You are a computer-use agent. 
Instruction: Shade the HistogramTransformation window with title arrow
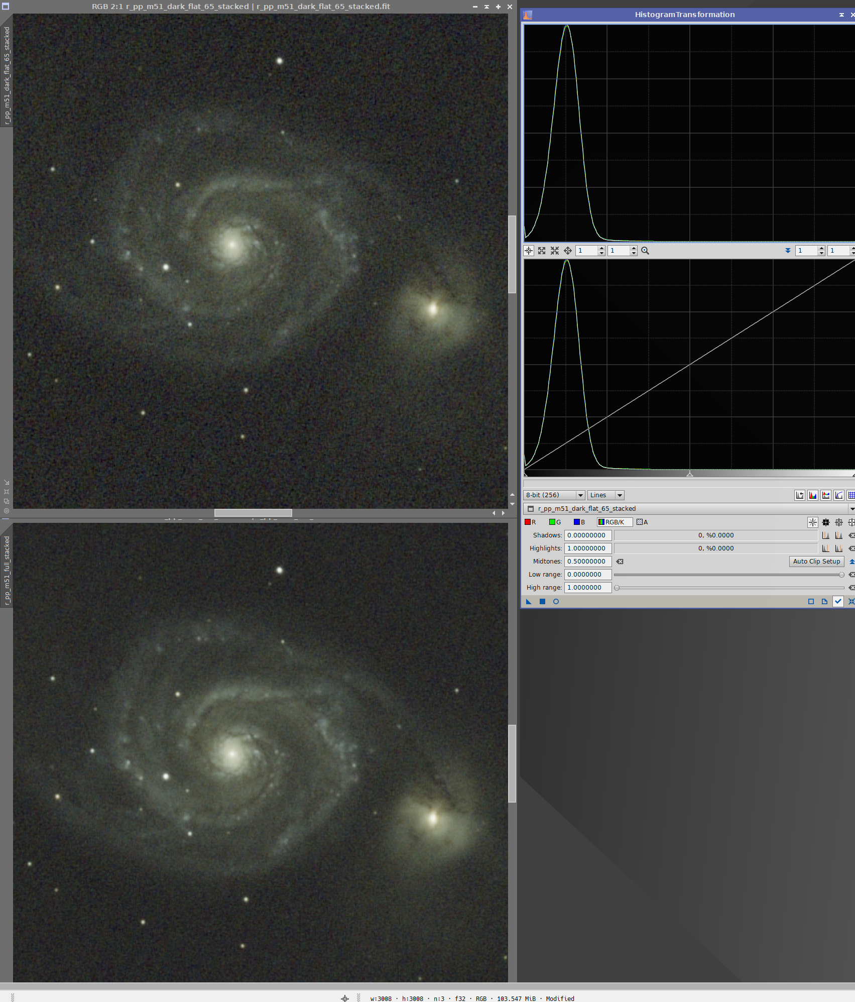[x=841, y=15]
